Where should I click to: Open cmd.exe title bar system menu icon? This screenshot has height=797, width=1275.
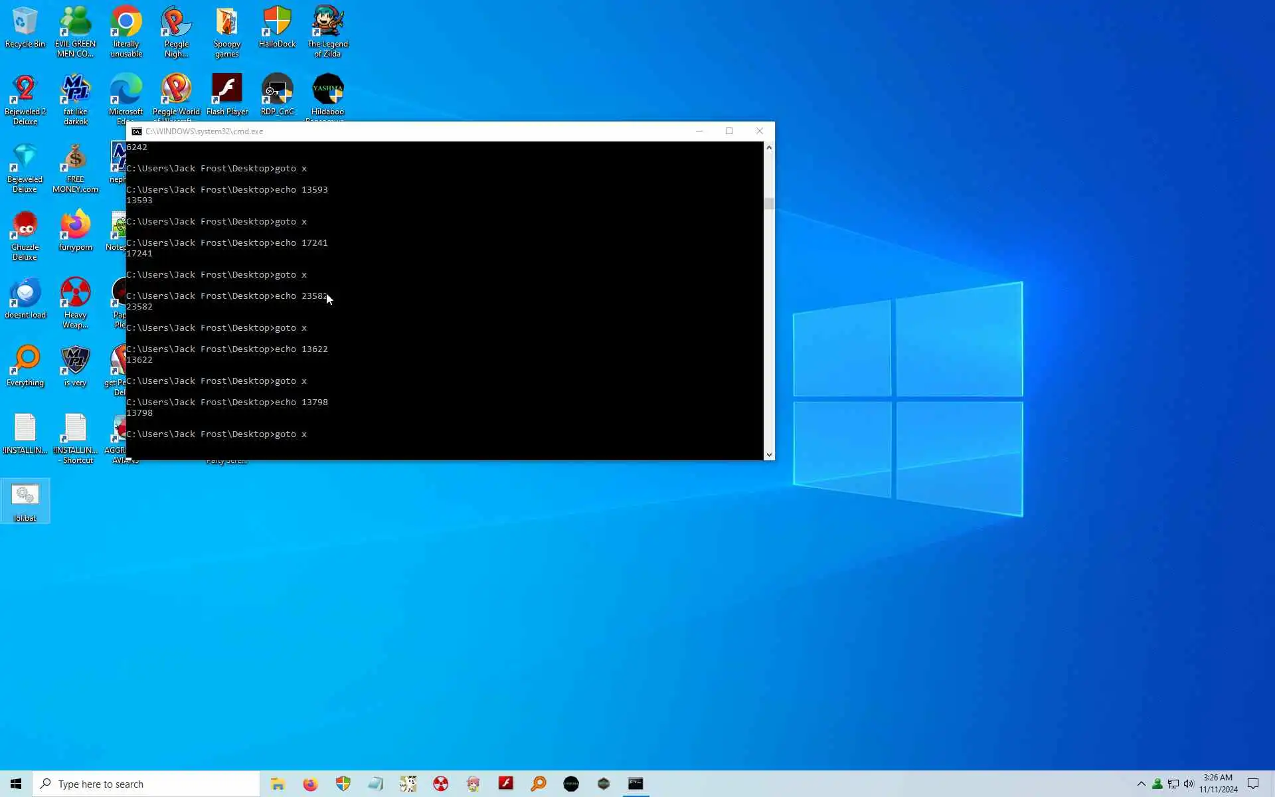coord(137,132)
